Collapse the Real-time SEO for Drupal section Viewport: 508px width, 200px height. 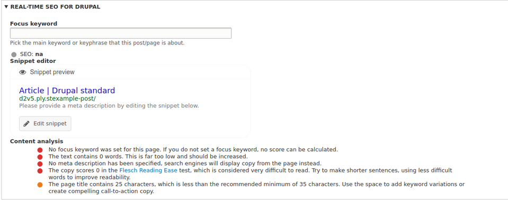click(6, 7)
